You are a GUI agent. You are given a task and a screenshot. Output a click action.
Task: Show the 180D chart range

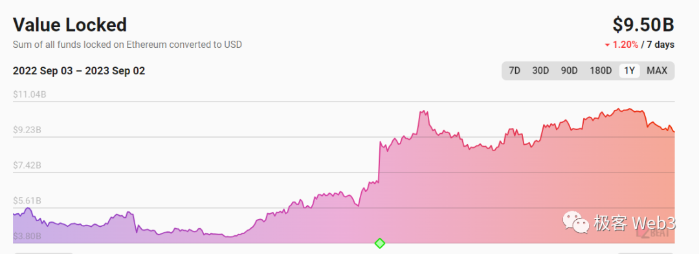(601, 70)
